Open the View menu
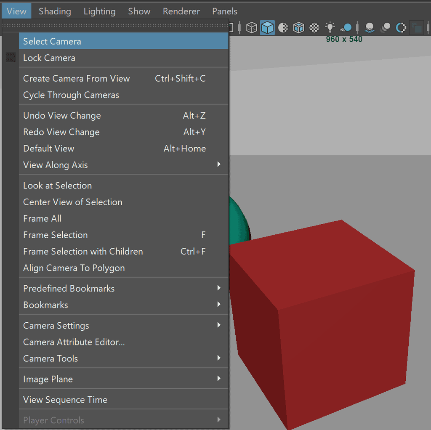 click(16, 11)
